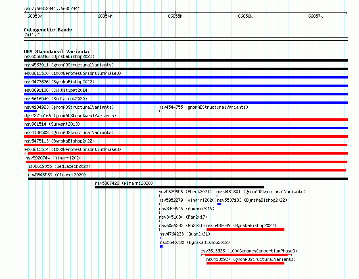Click nsv6619055 (Sedlazeck2020) label
The image size is (359, 279).
(x=59, y=166)
